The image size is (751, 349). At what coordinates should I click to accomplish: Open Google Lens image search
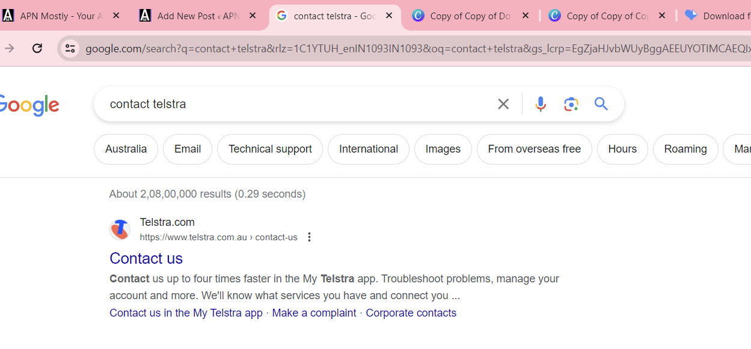click(571, 103)
